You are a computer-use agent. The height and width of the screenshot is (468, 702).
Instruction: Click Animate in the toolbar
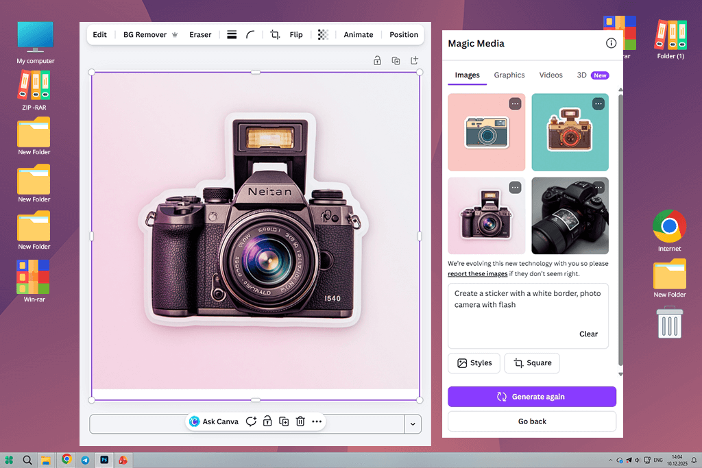pos(358,34)
